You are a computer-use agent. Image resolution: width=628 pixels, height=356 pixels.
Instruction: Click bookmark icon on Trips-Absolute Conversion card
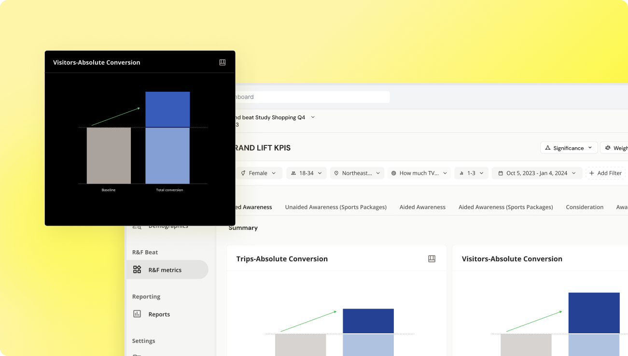click(x=432, y=259)
